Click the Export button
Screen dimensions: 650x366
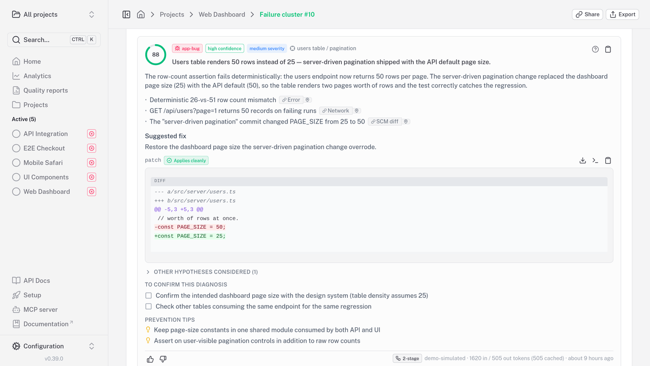(622, 14)
